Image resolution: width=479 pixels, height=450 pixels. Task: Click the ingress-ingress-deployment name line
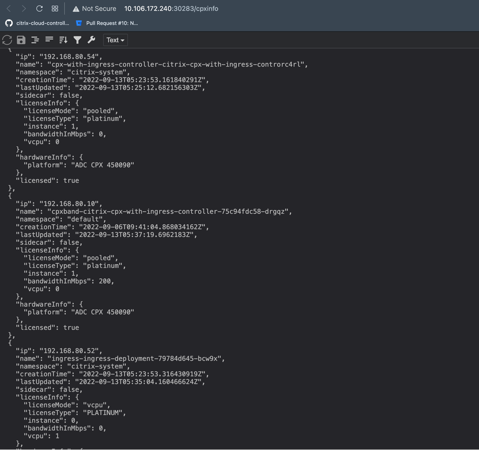click(x=120, y=359)
